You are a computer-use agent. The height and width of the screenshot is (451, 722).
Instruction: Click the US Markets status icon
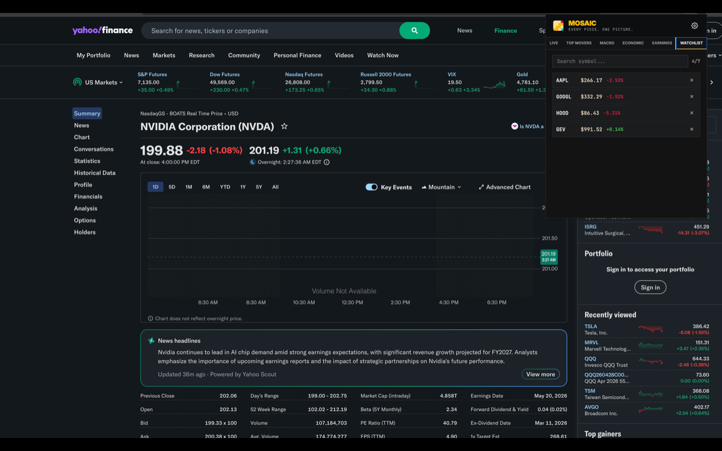(x=77, y=82)
